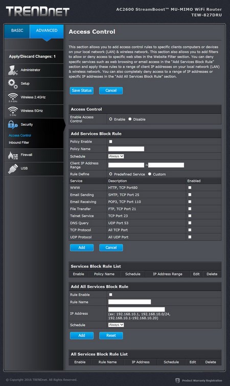Open Wireless 2.4GHz wifi icon
This screenshot has width=230, height=386.
click(x=13, y=98)
